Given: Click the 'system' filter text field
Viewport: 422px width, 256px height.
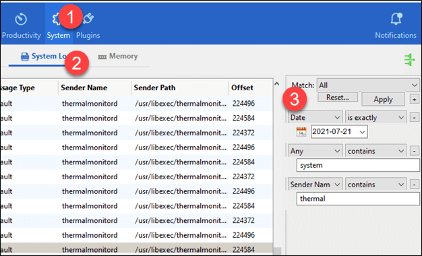Looking at the screenshot, I should coord(358,165).
